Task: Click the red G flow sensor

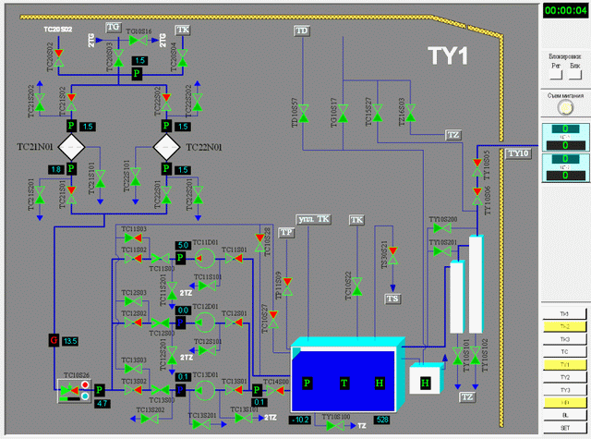Action: (54, 340)
